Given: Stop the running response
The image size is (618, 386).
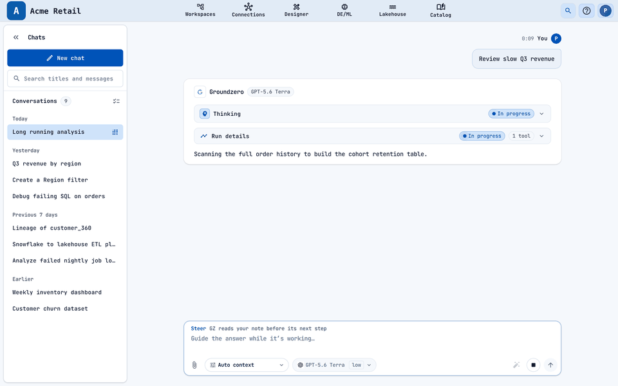Looking at the screenshot, I should 533,365.
